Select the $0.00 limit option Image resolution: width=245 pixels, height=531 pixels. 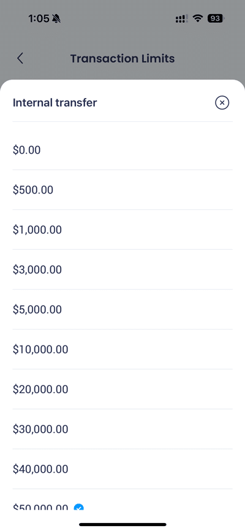[123, 149]
